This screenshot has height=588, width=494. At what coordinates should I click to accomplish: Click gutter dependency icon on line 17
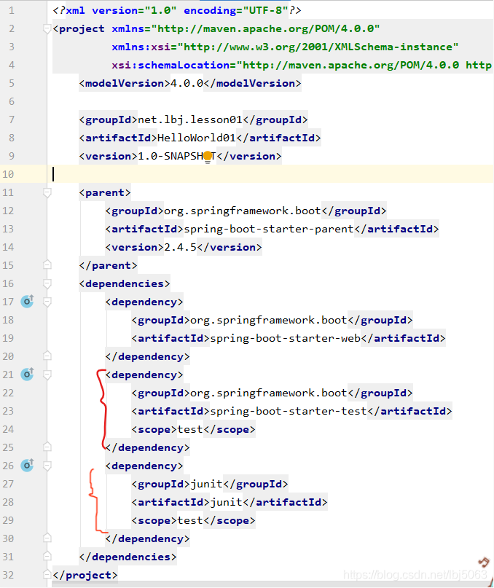tap(27, 301)
